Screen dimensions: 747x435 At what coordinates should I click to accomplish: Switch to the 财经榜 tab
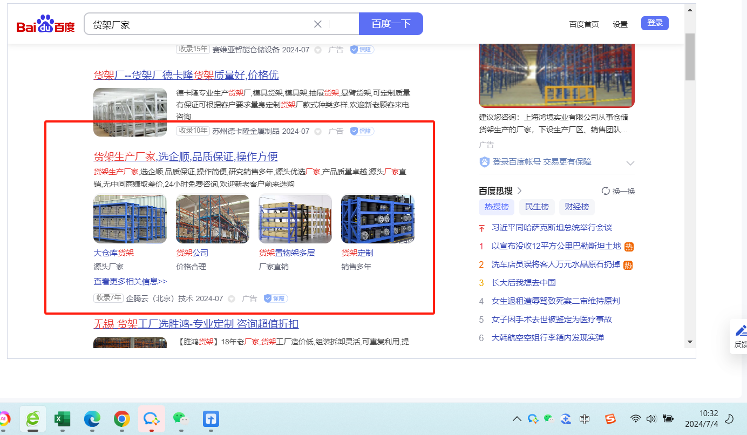(576, 207)
